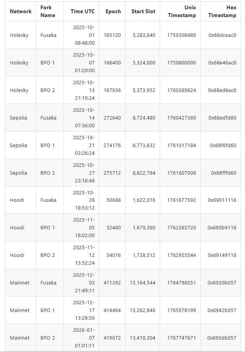Screen dimensions: 245x352
Task: Click start slot value 5,373,952
Action: tap(143, 90)
